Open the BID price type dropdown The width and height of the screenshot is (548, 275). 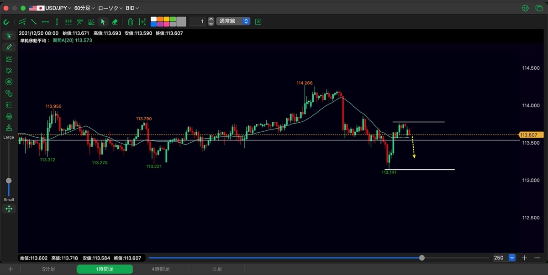pos(132,8)
